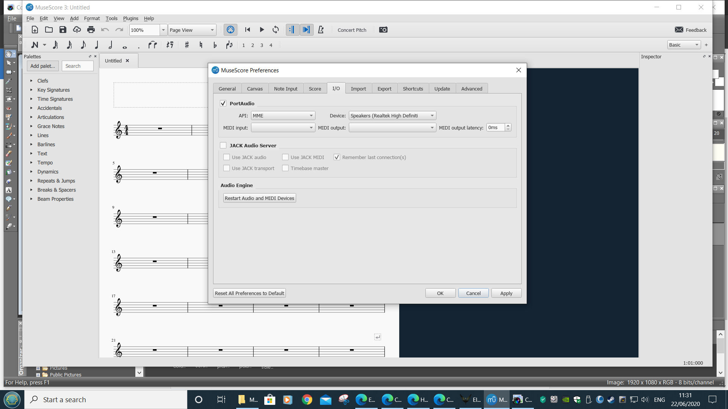Check Use JACK transport
The width and height of the screenshot is (728, 409).
(x=226, y=168)
